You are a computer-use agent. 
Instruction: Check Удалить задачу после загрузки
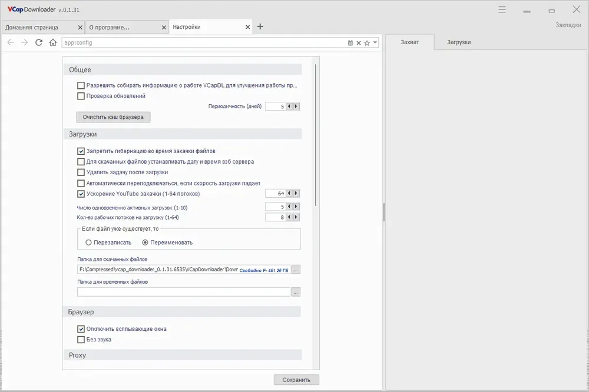coord(81,172)
